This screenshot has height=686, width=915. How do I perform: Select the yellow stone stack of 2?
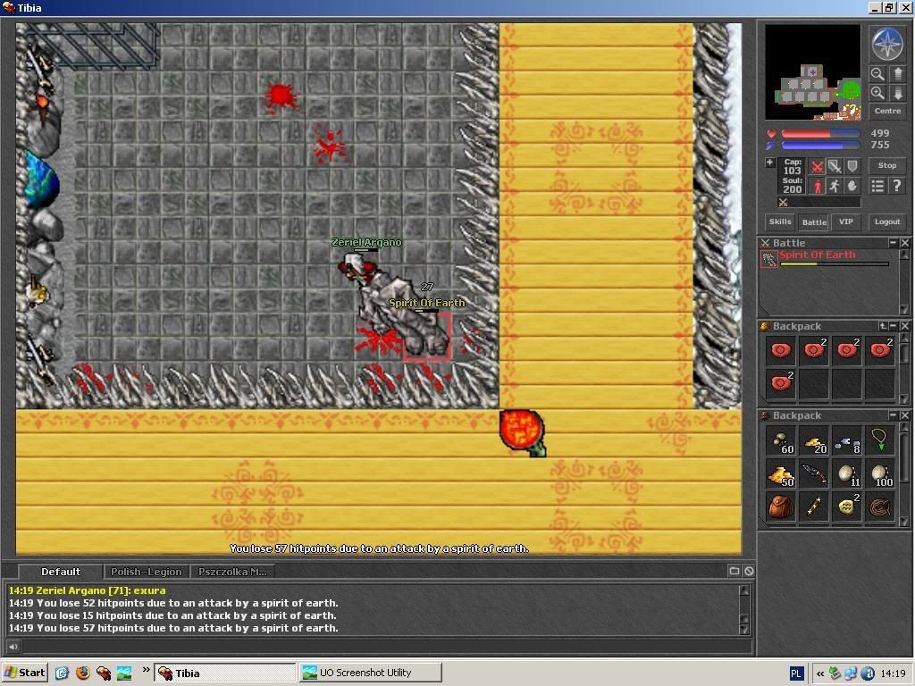tap(847, 507)
